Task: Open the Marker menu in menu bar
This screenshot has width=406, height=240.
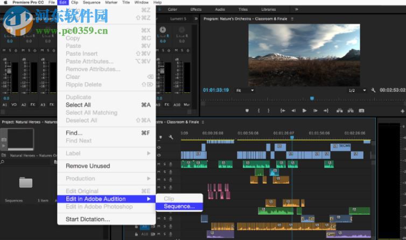Action: coord(111,2)
